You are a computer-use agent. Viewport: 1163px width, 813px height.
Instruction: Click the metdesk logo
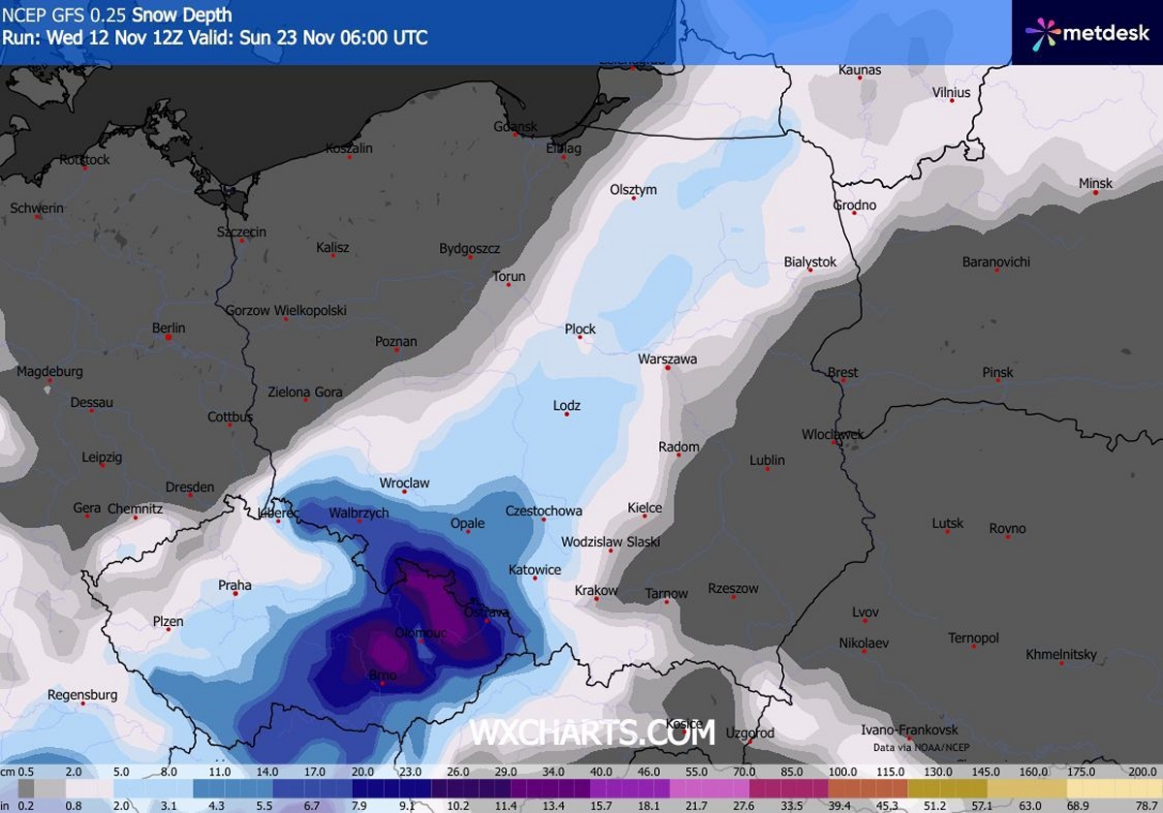click(1086, 33)
